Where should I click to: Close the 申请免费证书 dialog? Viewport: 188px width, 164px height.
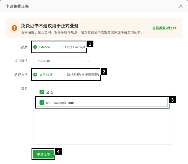[181, 6]
